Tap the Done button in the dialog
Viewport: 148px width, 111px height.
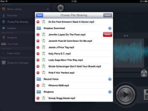coord(39,15)
